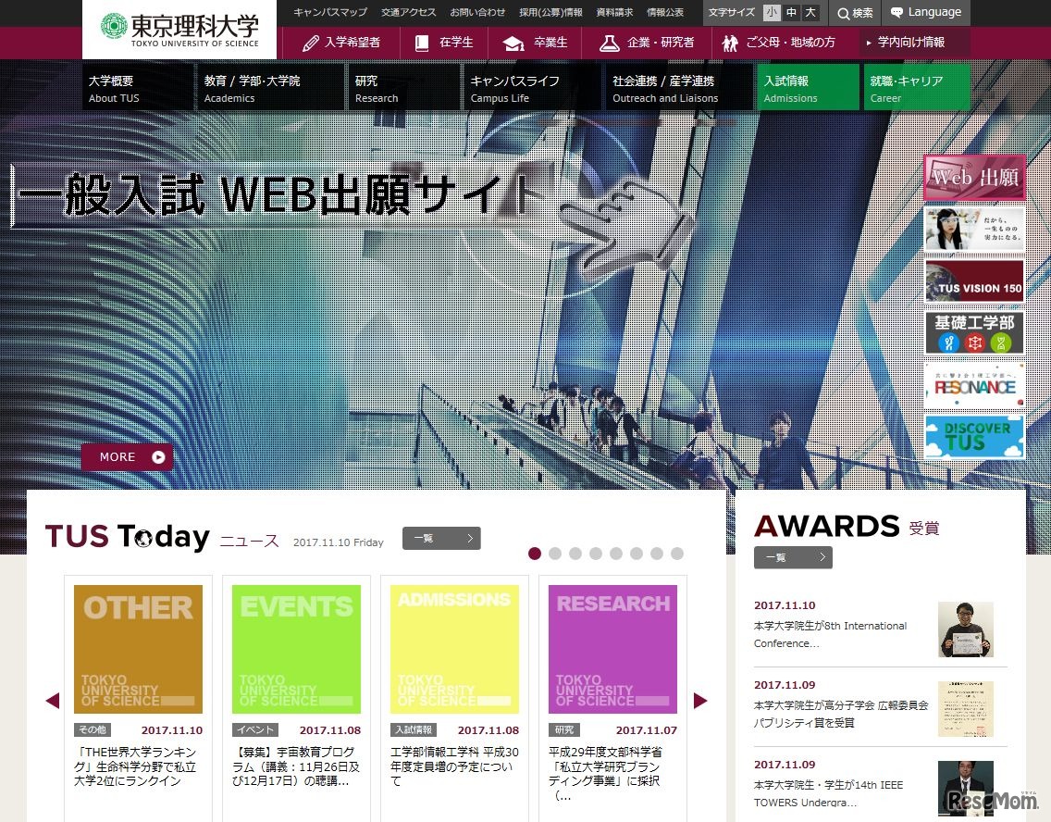Select the fifth news pagination dot
1051x822 pixels.
(616, 554)
